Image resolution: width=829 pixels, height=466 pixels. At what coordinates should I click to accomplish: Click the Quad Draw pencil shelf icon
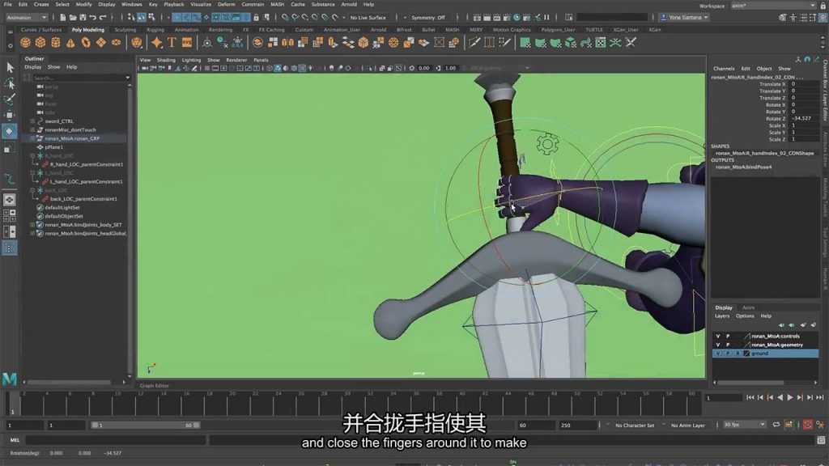click(504, 42)
